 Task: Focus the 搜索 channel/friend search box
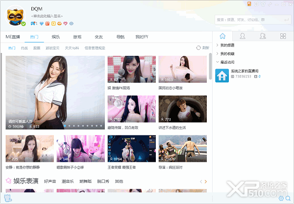[253, 20]
